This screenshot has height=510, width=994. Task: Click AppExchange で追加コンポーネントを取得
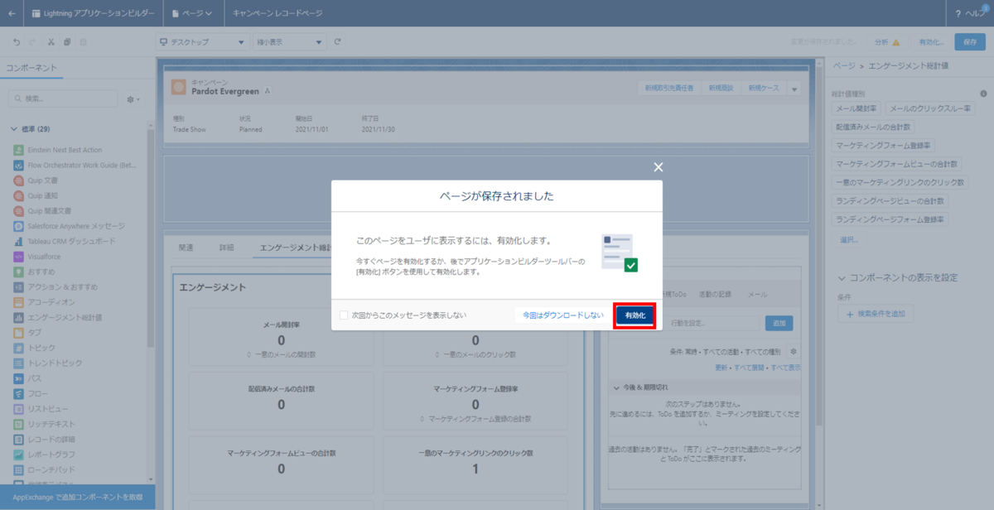[x=78, y=498]
